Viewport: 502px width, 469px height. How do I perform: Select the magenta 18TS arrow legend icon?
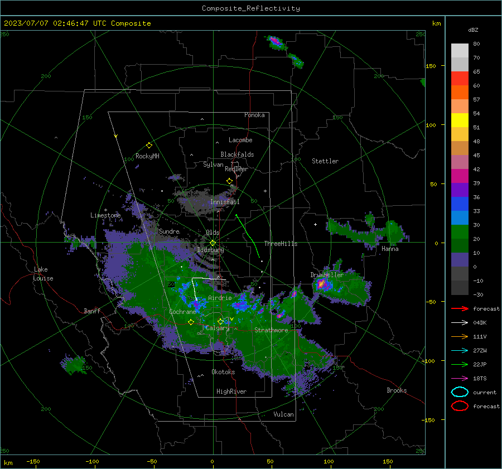coord(460,379)
